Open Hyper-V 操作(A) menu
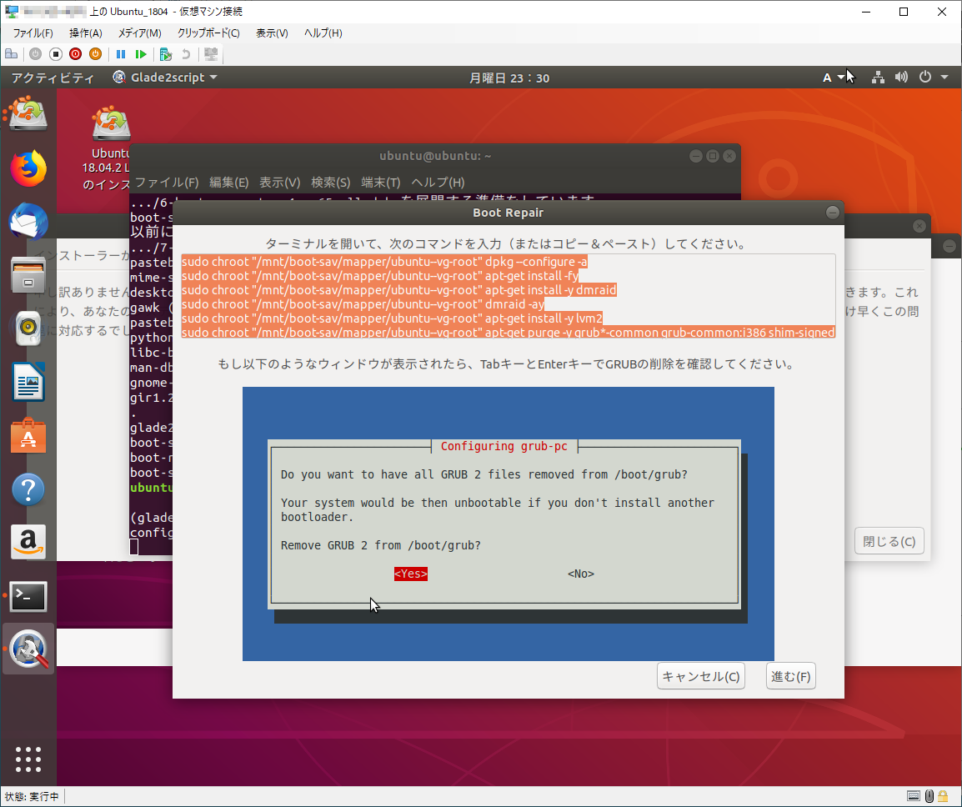The width and height of the screenshot is (962, 807). (x=85, y=33)
